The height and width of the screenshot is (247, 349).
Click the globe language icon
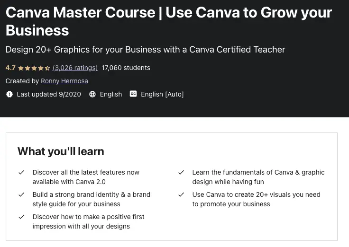coord(92,94)
